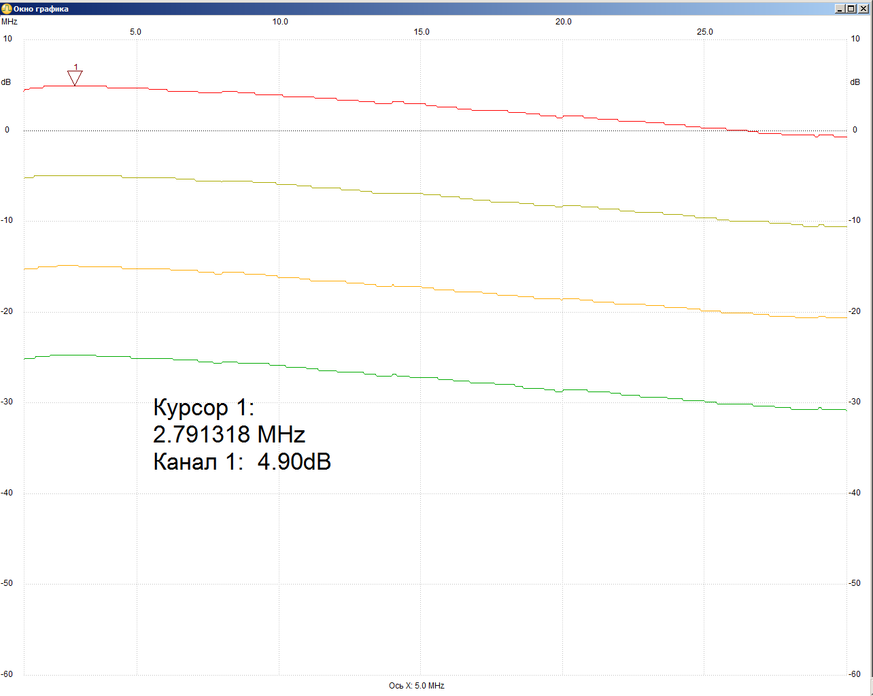
Task: Click the left dB axis unit label
Action: pyautogui.click(x=6, y=82)
